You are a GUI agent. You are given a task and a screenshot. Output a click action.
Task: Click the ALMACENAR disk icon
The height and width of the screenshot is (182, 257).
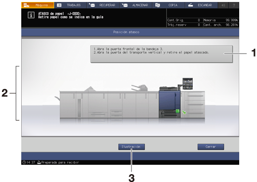[125, 5]
